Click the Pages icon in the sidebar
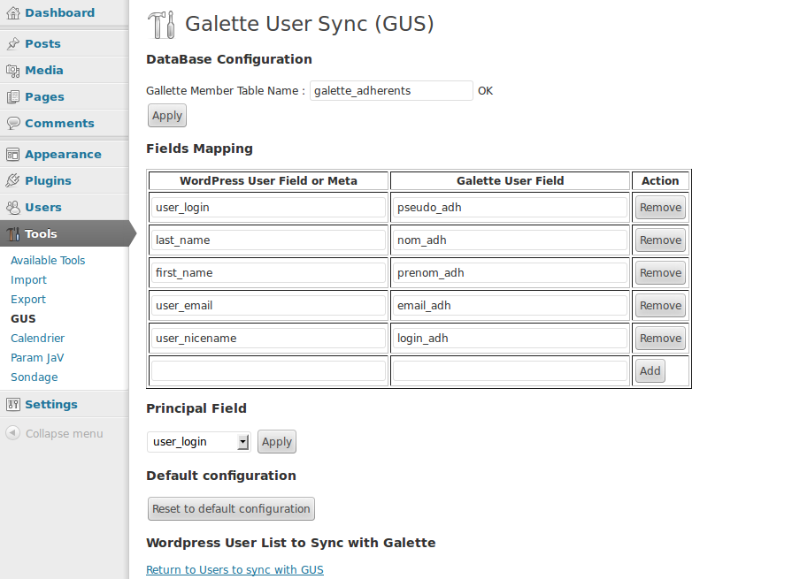 (x=13, y=97)
